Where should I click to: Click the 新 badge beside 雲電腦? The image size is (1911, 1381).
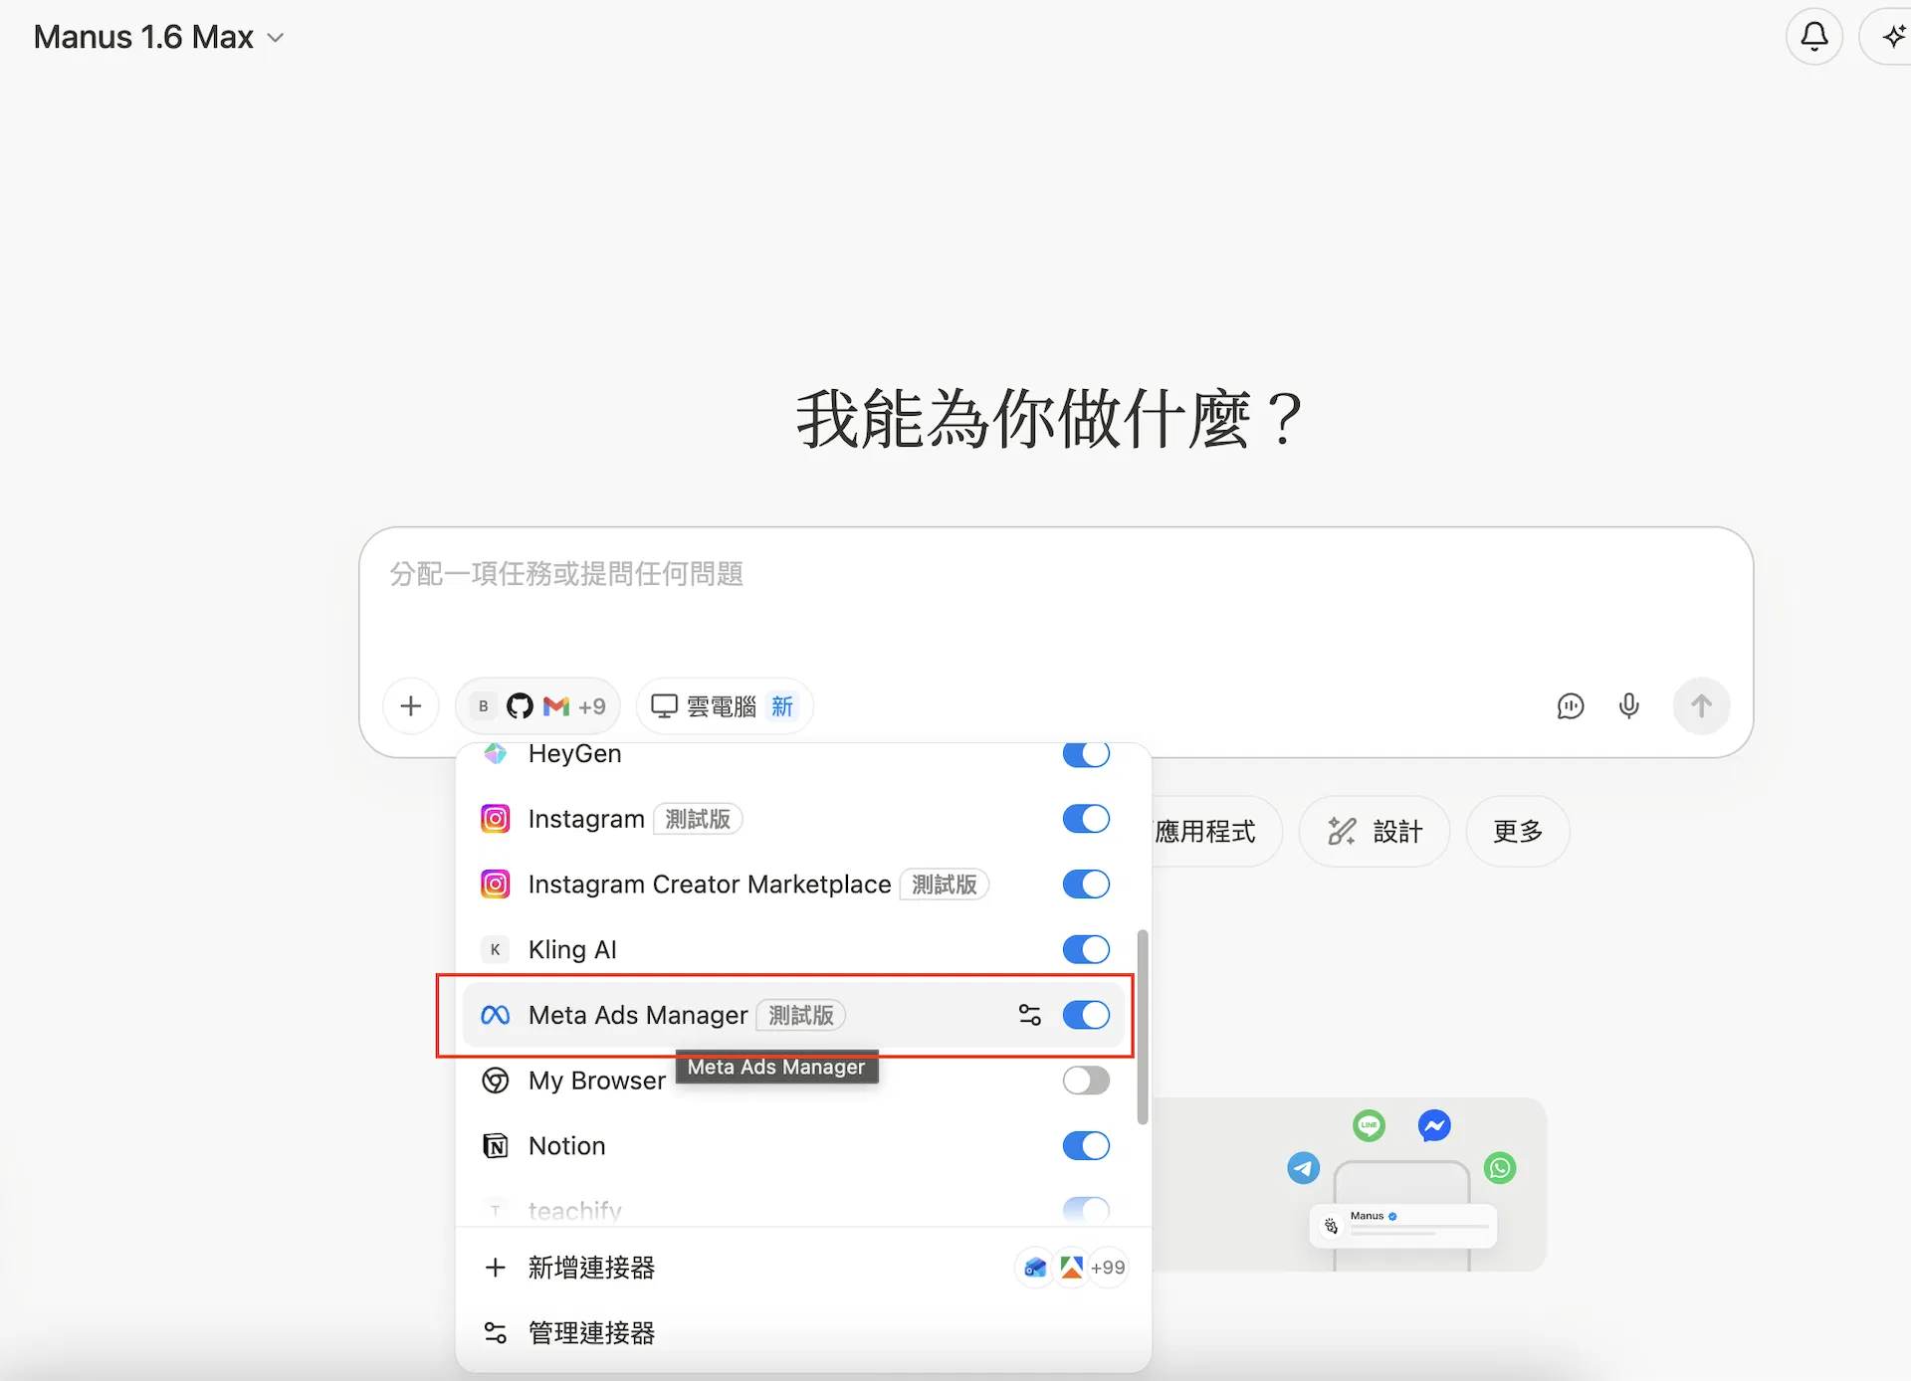(782, 706)
